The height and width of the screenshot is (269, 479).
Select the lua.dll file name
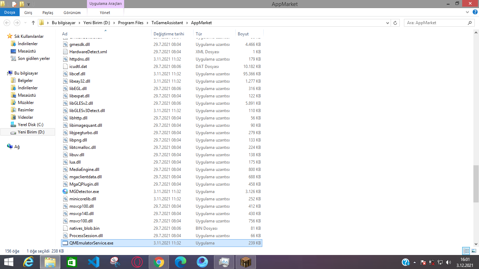coord(75,162)
